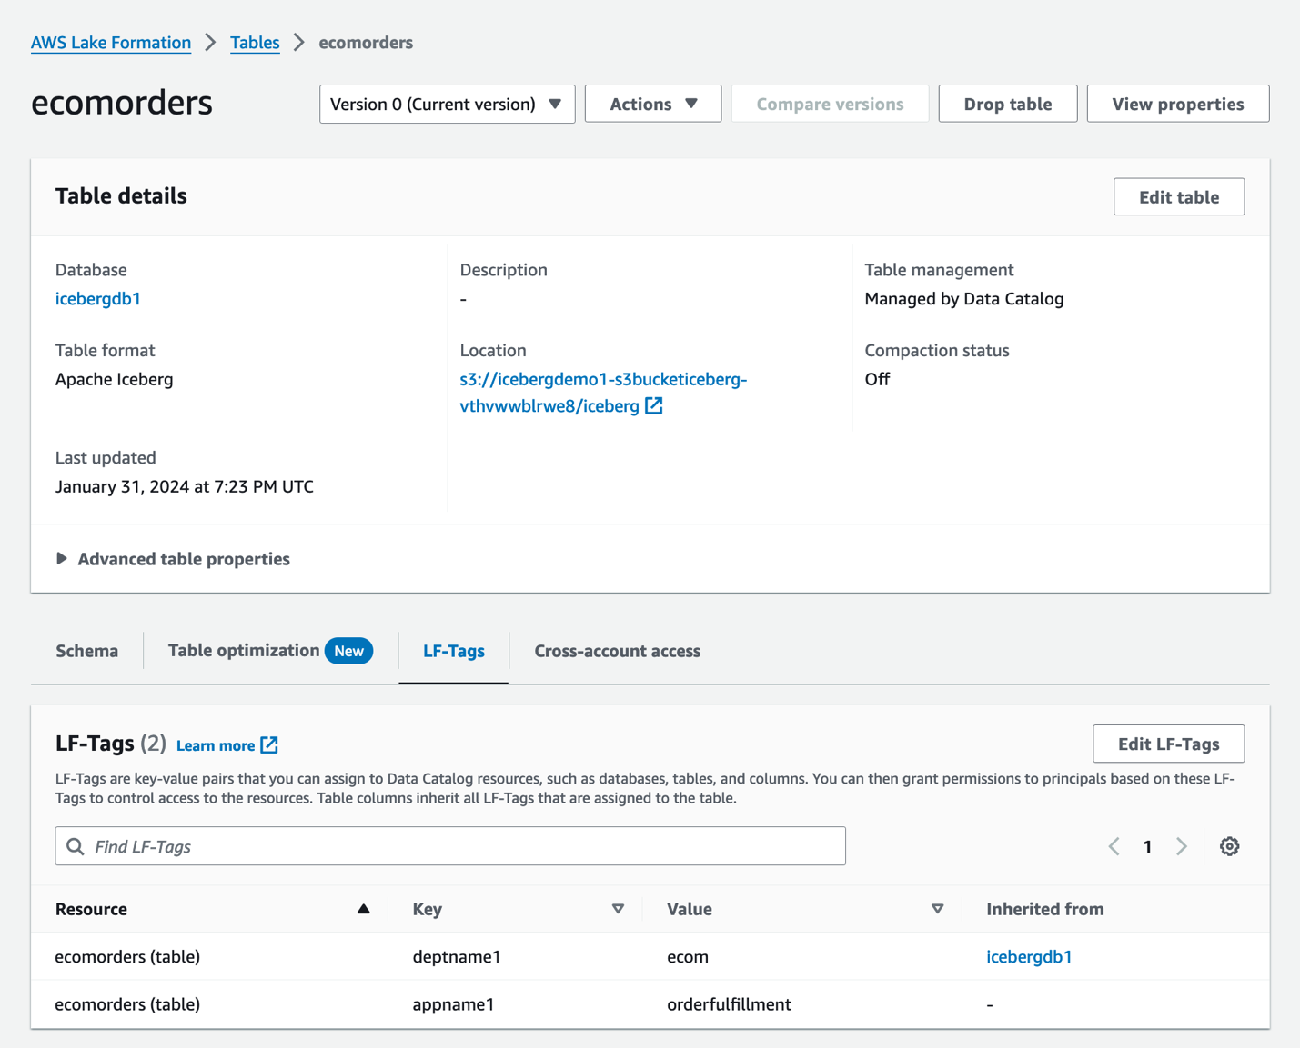Viewport: 1300px width, 1048px height.
Task: Click the ecomorders breadcrumb text
Action: pos(366,43)
